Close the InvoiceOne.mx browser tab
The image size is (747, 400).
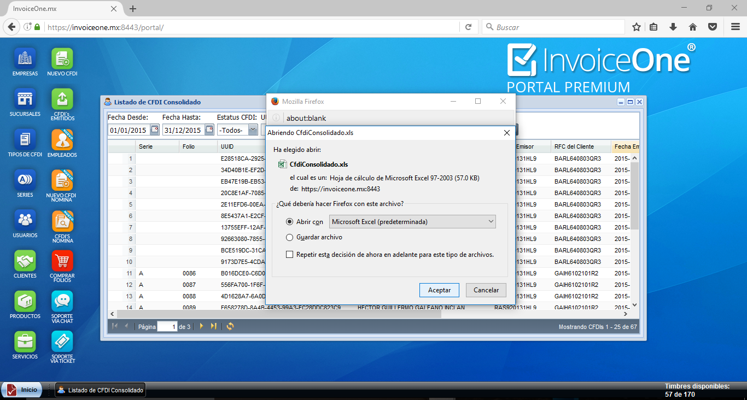(x=114, y=9)
